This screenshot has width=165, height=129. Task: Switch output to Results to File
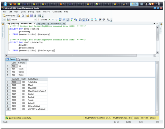click(87, 20)
